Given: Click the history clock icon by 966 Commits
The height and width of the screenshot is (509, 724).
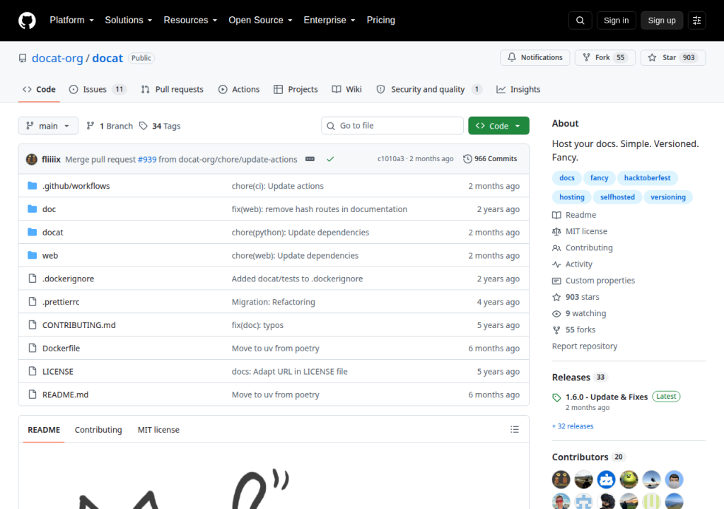Looking at the screenshot, I should pos(467,159).
